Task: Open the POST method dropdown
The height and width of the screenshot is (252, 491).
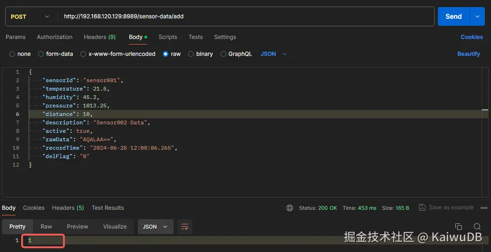Action: 30,16
